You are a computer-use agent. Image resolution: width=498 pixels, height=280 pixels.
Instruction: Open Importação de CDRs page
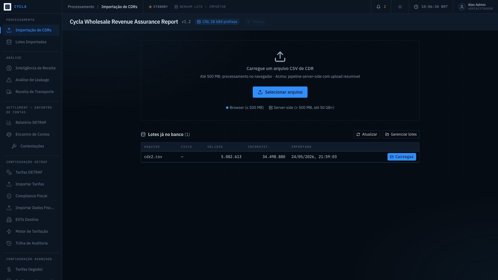[x=31, y=30]
